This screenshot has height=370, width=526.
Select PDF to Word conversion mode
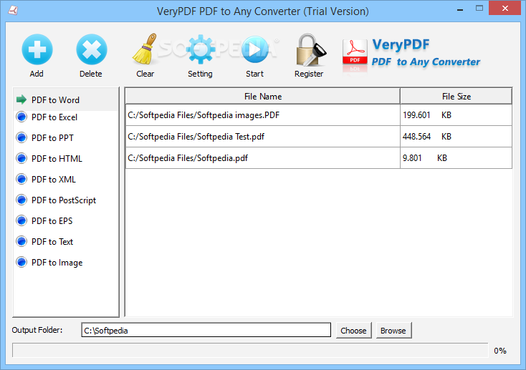[66, 100]
